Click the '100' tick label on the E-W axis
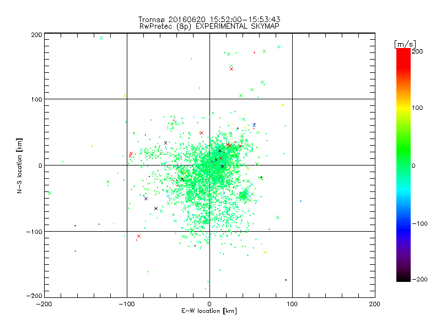The image size is (441, 331). [292, 304]
